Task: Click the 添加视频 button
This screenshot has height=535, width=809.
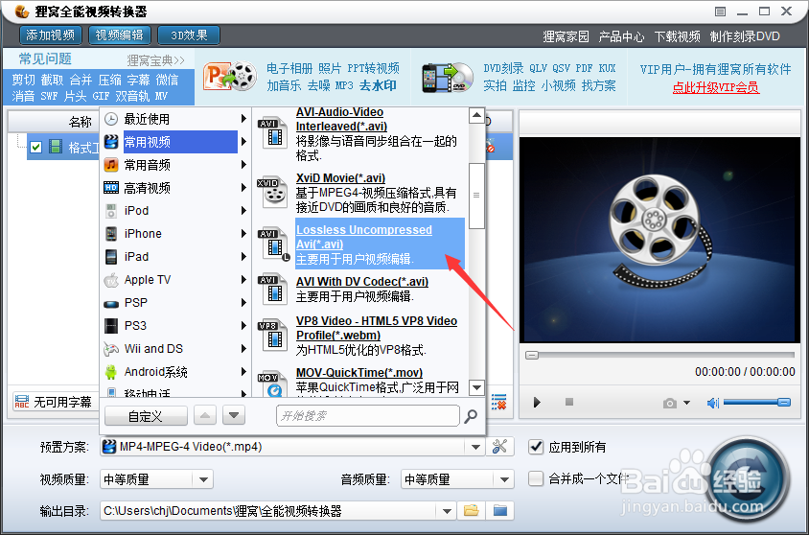Action: (x=51, y=35)
